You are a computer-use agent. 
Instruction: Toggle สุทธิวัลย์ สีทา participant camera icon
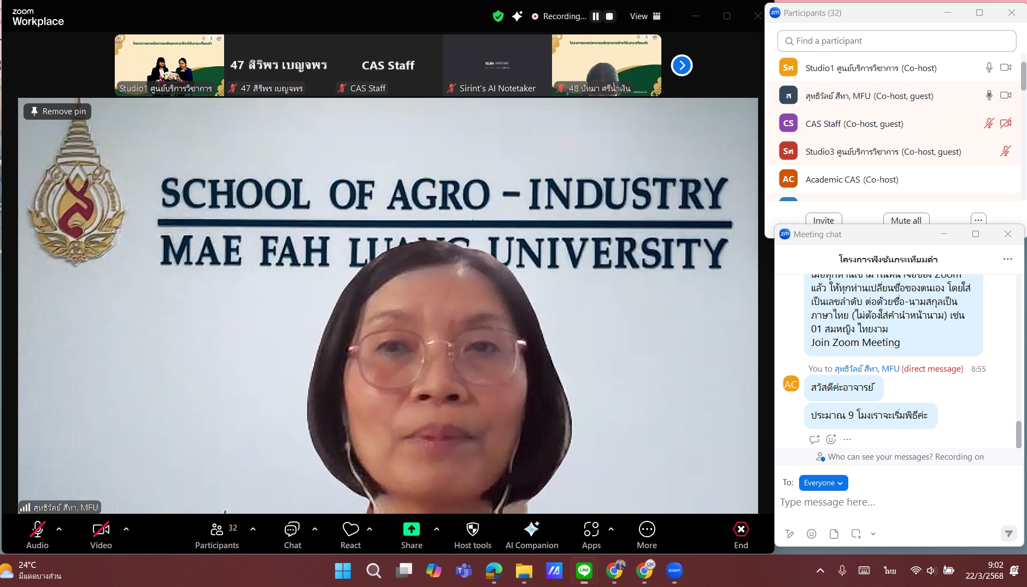point(1006,95)
